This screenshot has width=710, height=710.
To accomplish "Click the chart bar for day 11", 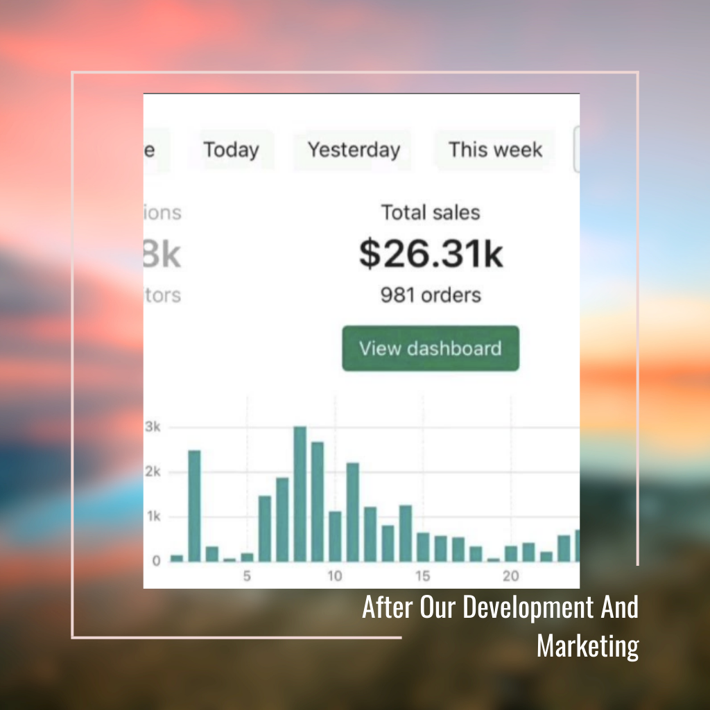I will pos(353,512).
